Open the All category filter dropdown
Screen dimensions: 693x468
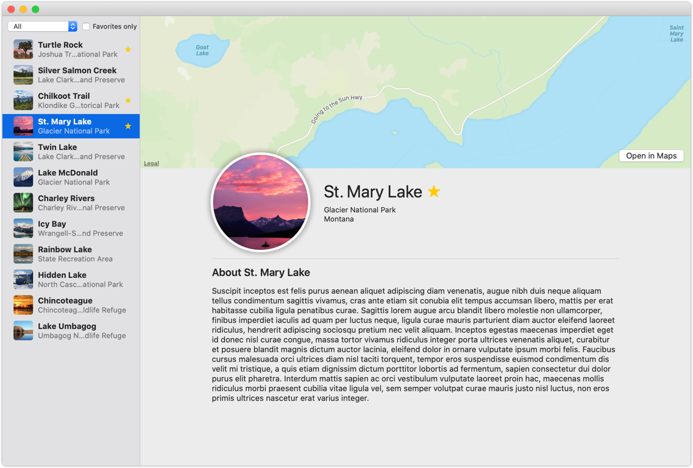tap(43, 27)
